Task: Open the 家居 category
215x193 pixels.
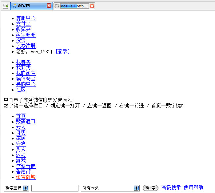Action: 21,138
